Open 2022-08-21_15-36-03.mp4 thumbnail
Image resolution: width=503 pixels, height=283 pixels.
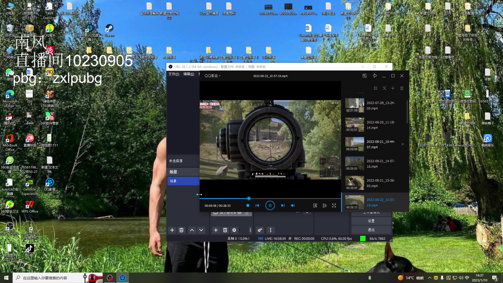click(354, 183)
